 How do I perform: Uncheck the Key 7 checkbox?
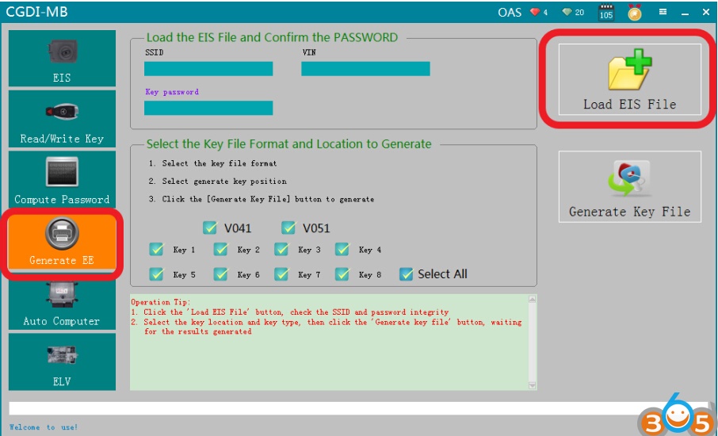[x=281, y=273]
